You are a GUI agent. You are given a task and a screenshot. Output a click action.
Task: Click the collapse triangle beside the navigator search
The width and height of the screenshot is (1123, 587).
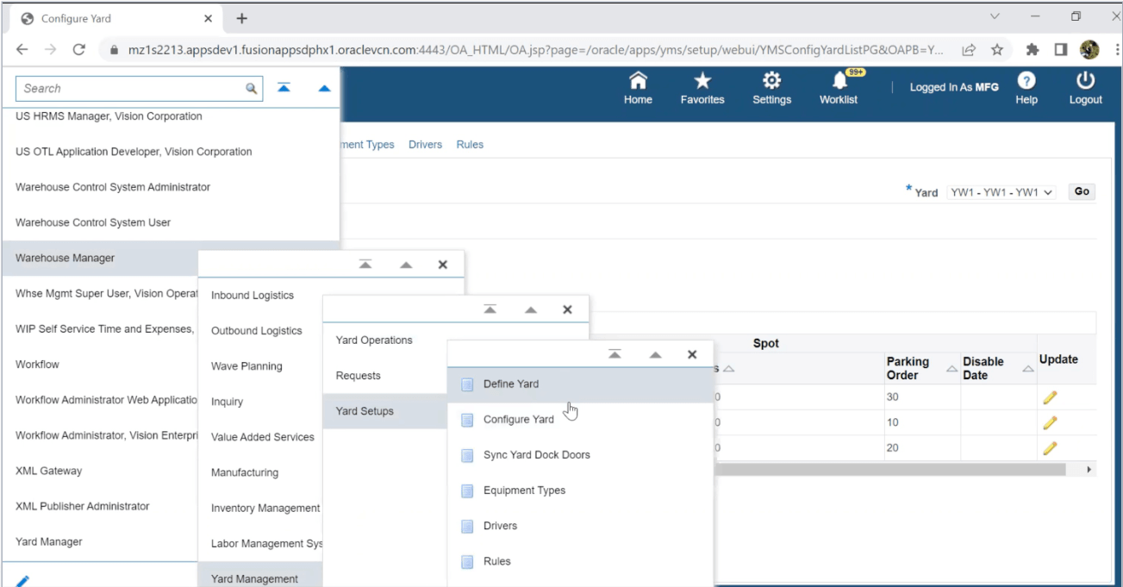[x=324, y=88]
